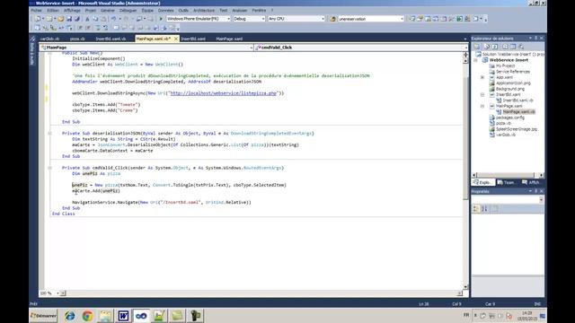Viewport: 575px width, 323px height.
Task: Open Internet Explorer from the taskbar
Action: (x=70, y=316)
